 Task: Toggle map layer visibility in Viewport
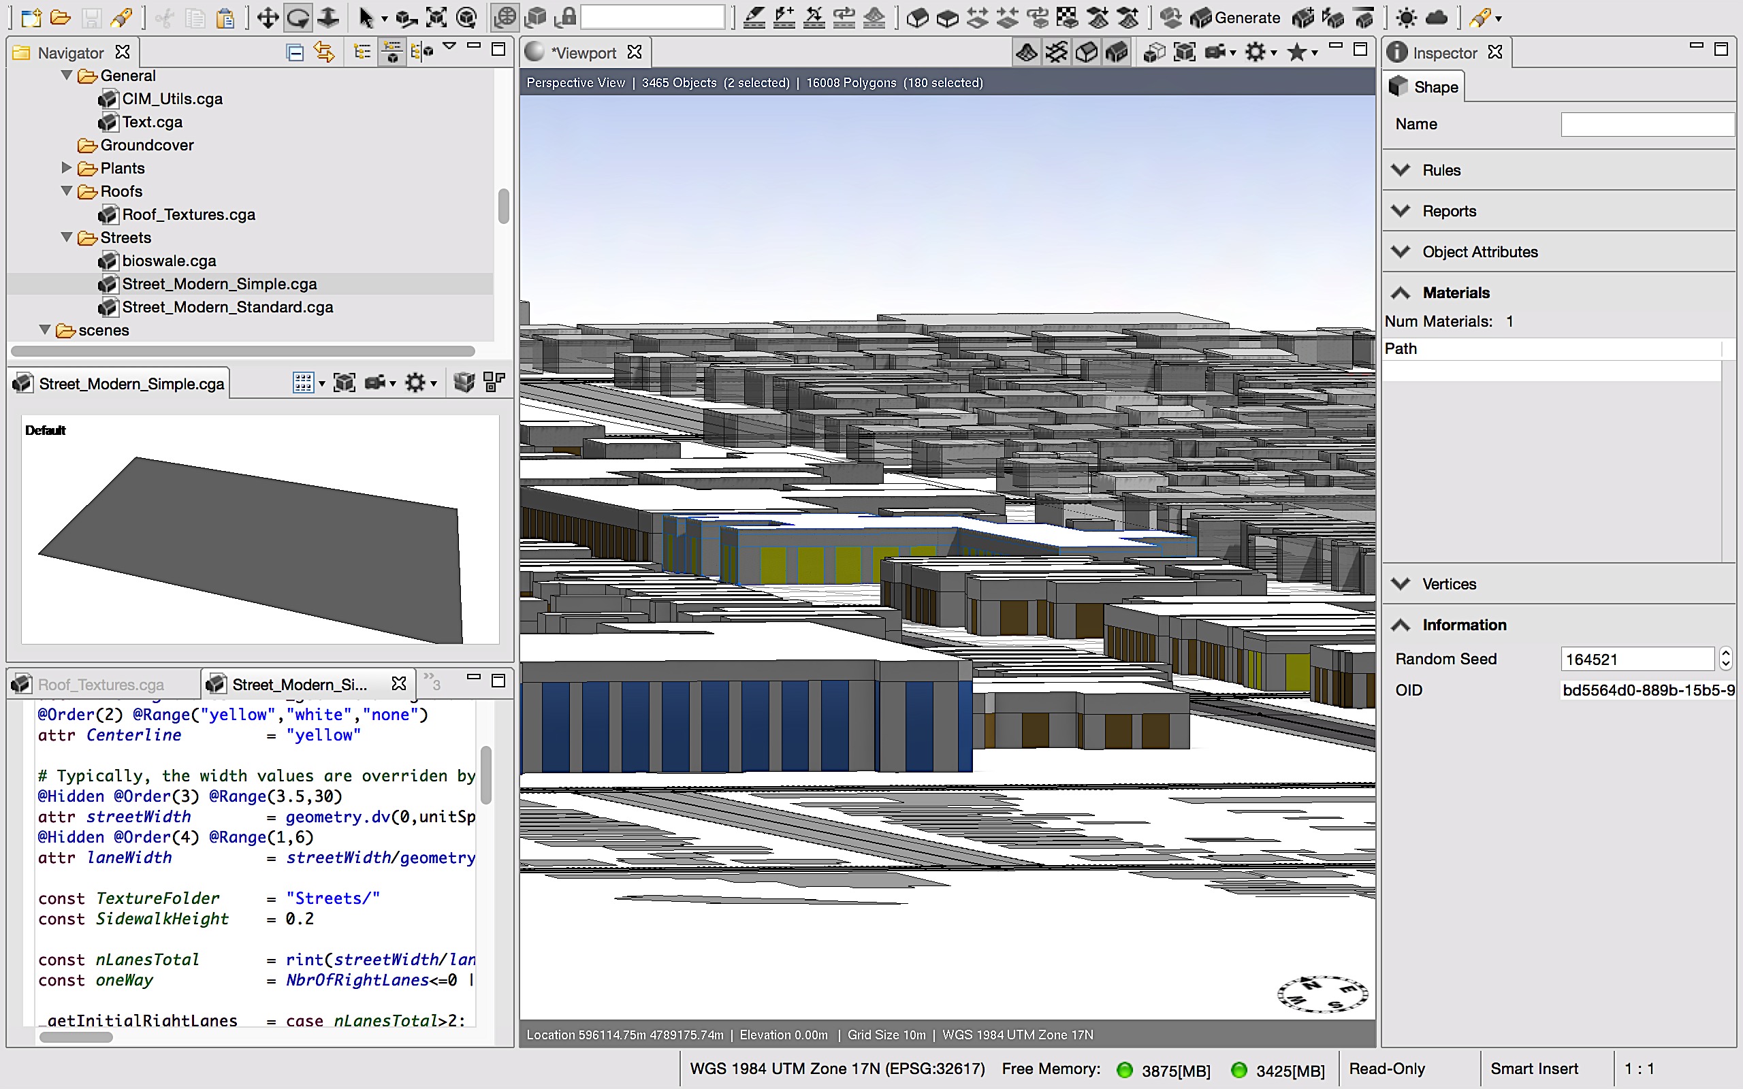[1026, 52]
